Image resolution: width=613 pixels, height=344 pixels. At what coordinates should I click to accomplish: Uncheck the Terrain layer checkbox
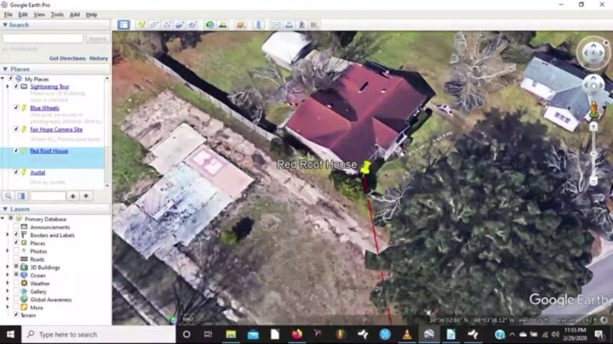pos(16,315)
